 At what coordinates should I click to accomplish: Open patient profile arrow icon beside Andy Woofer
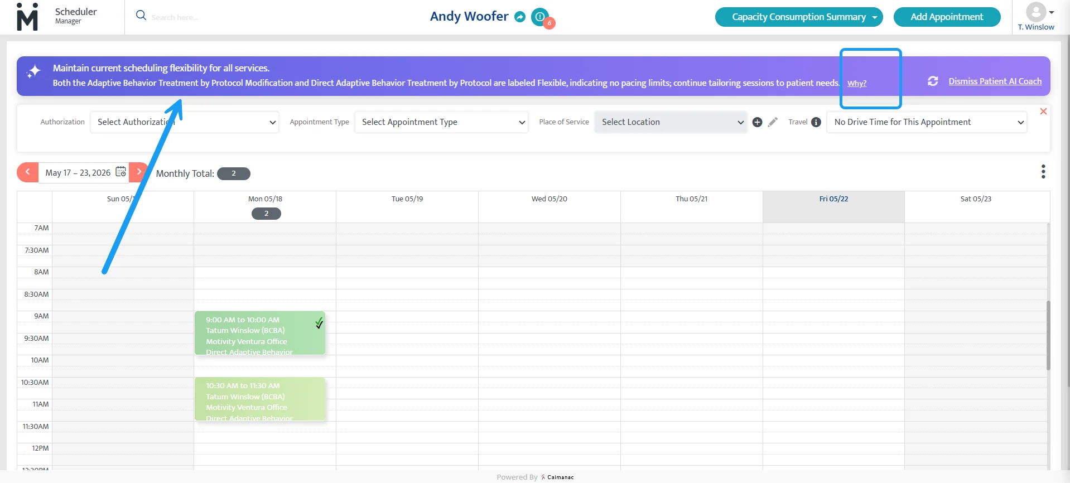[520, 17]
